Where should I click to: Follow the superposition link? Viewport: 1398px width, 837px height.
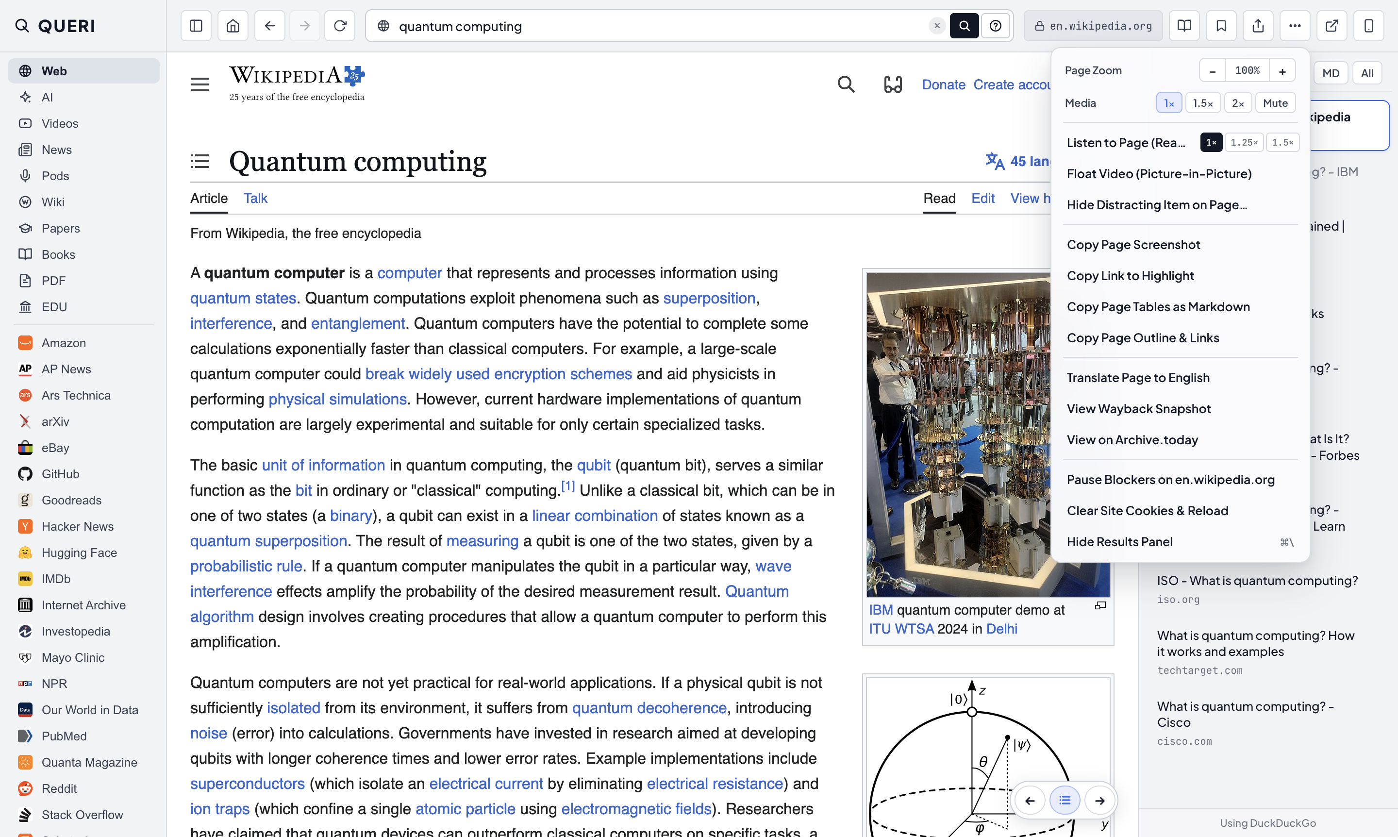(709, 299)
